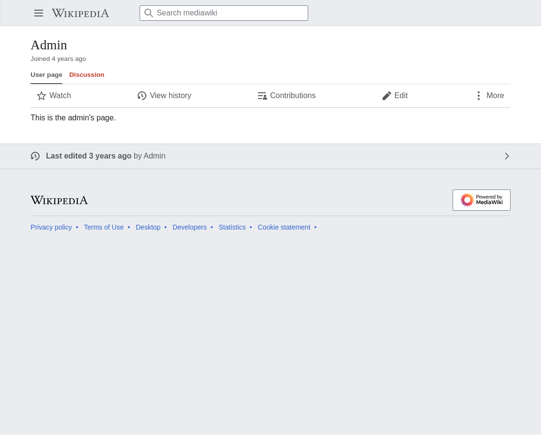Open the hamburger main menu
The width and height of the screenshot is (541, 435).
pyautogui.click(x=39, y=13)
